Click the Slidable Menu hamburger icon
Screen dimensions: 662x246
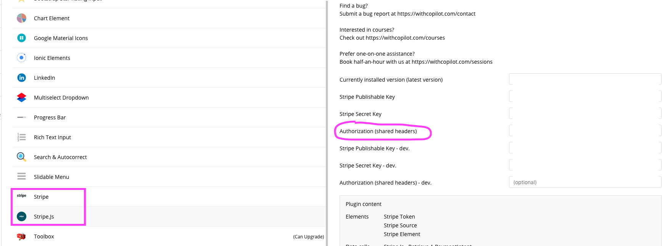pyautogui.click(x=22, y=176)
